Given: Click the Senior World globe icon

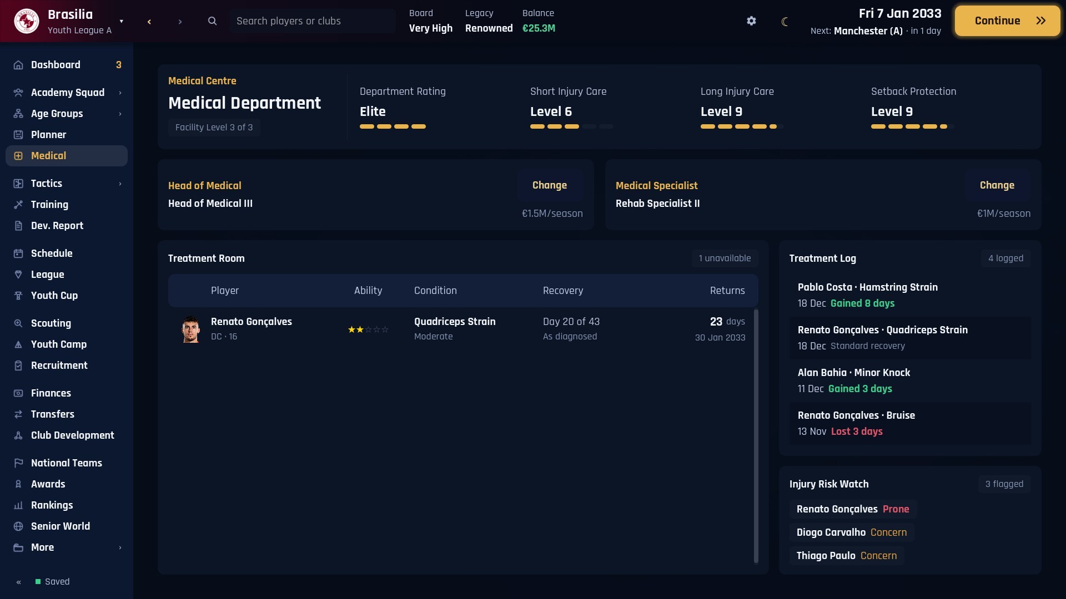Looking at the screenshot, I should (x=18, y=526).
